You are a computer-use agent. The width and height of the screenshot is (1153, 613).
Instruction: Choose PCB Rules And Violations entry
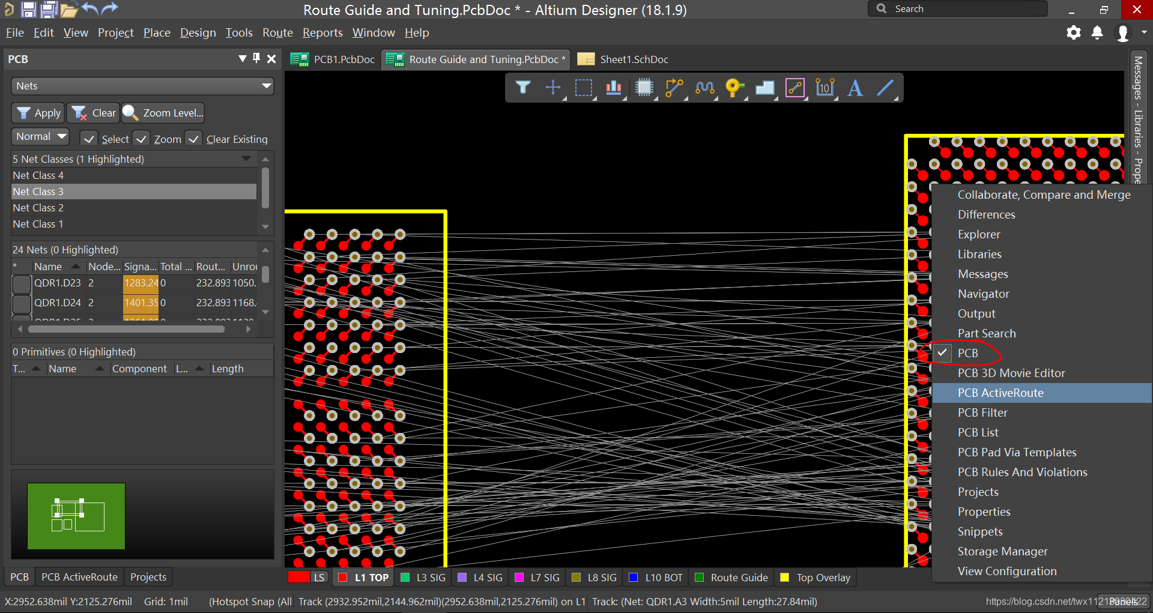pyautogui.click(x=1022, y=472)
